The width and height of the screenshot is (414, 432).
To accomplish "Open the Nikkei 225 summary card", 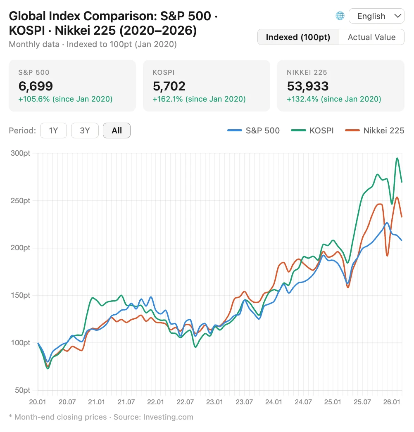I will point(340,85).
